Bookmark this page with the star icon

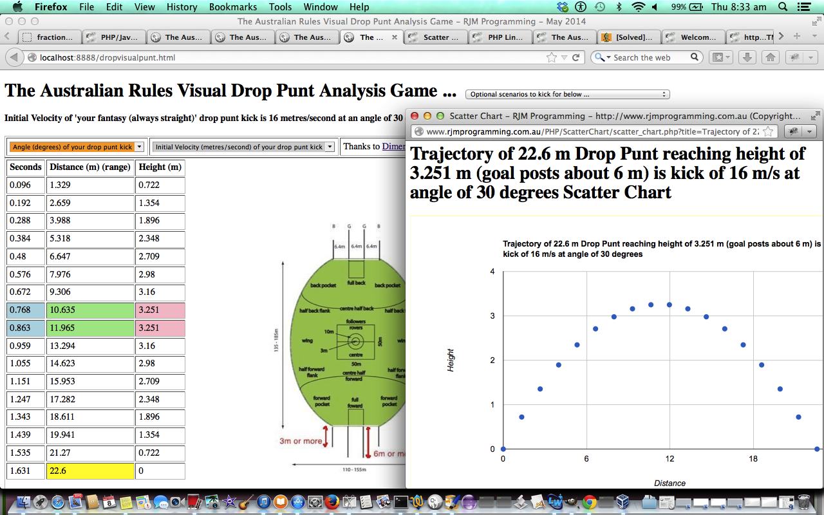click(551, 57)
